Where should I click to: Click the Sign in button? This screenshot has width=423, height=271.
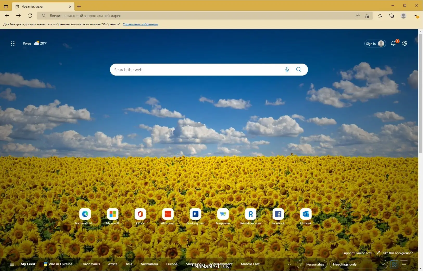(375, 44)
